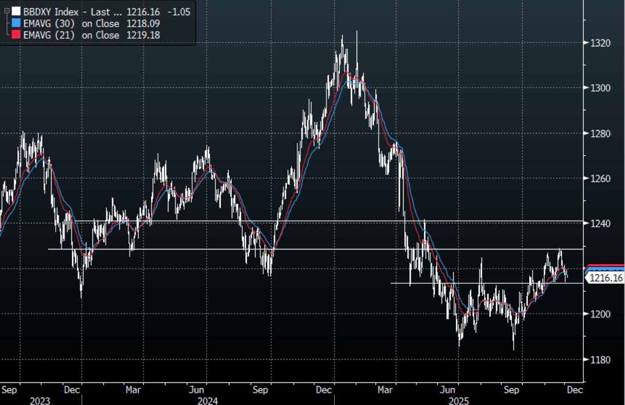Image resolution: width=625 pixels, height=405 pixels.
Task: Click the 1216.16 last price tag on axis
Action: (x=606, y=279)
